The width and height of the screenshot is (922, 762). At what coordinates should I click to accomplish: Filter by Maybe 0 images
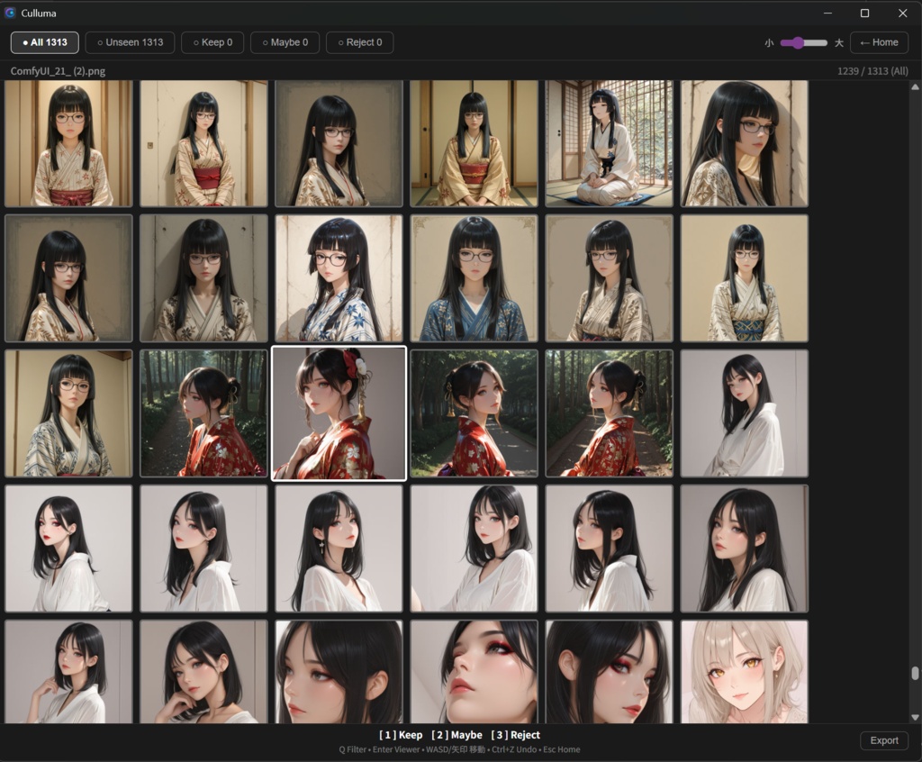click(x=285, y=42)
